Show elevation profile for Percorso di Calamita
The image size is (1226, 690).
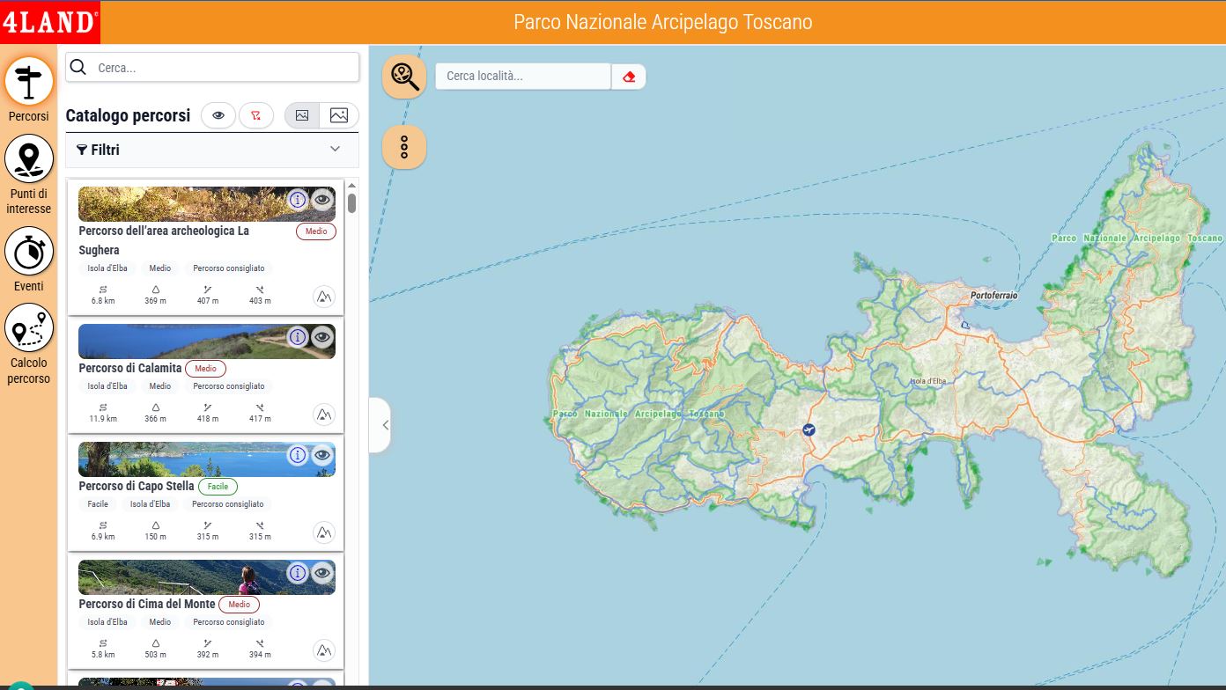pos(324,415)
